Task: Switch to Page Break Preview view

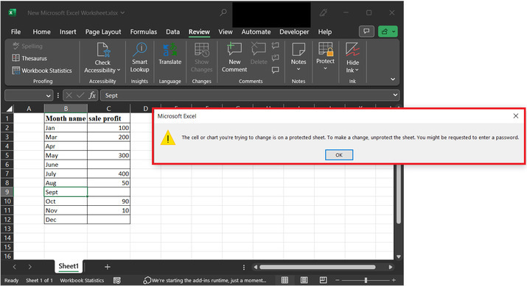Action: point(323,280)
